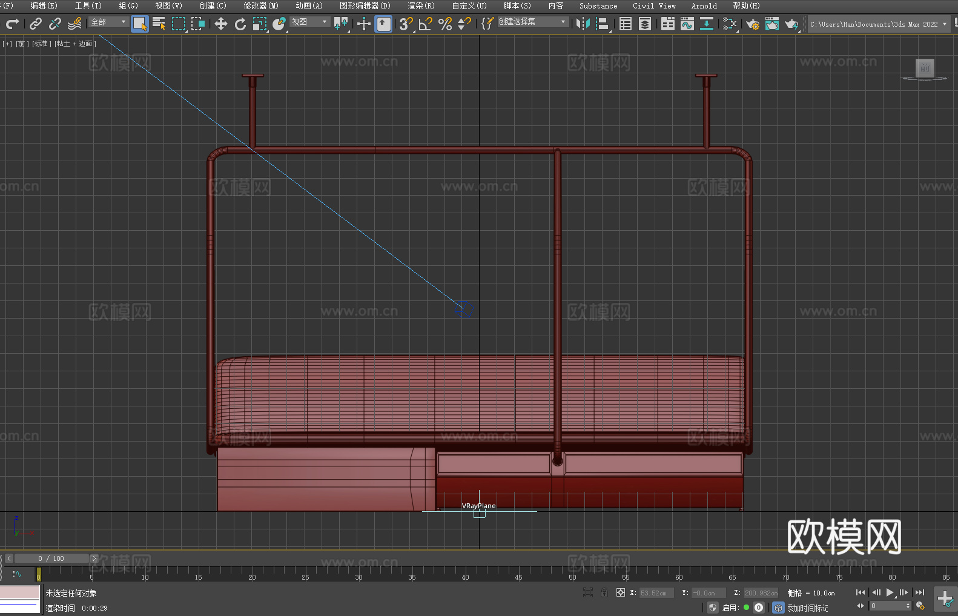Image resolution: width=958 pixels, height=616 pixels.
Task: Open Rendered Frame Window icon
Action: pos(772,24)
